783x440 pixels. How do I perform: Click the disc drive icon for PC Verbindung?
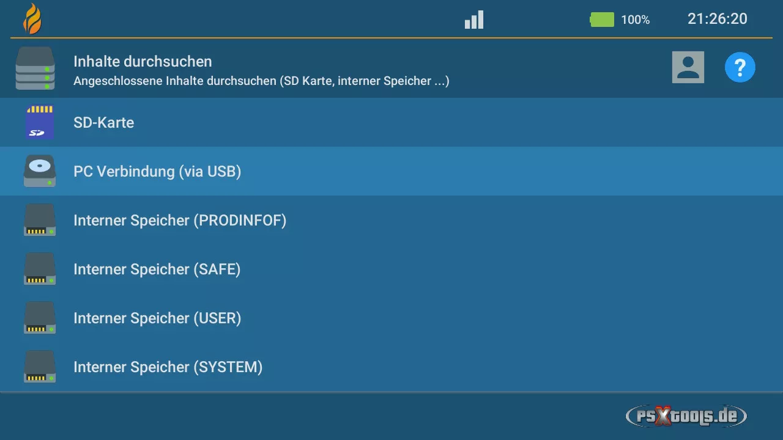pos(40,171)
